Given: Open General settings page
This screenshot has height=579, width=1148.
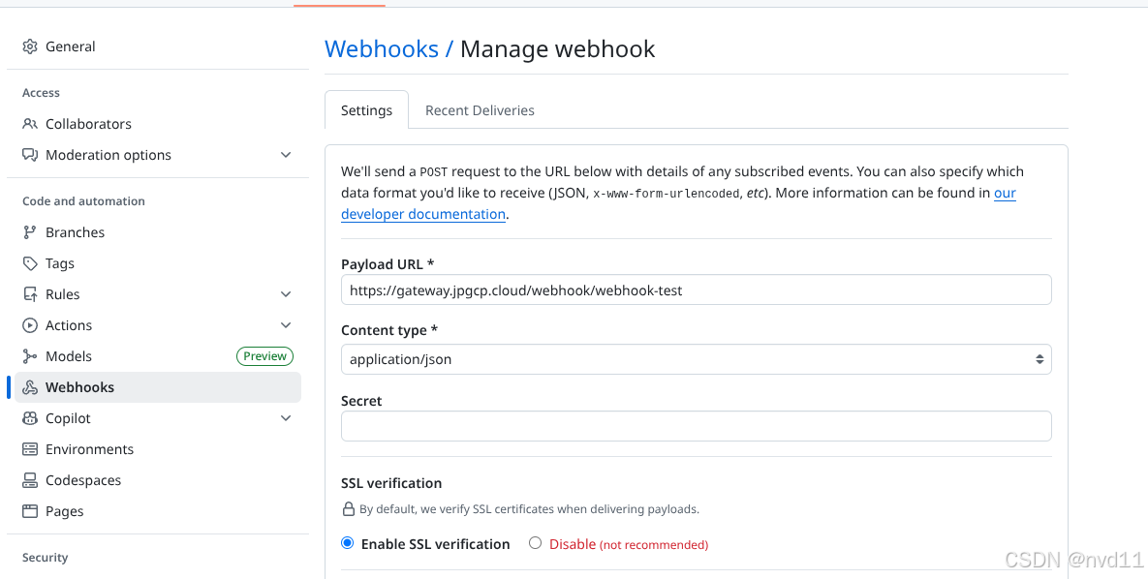Looking at the screenshot, I should click(x=157, y=46).
